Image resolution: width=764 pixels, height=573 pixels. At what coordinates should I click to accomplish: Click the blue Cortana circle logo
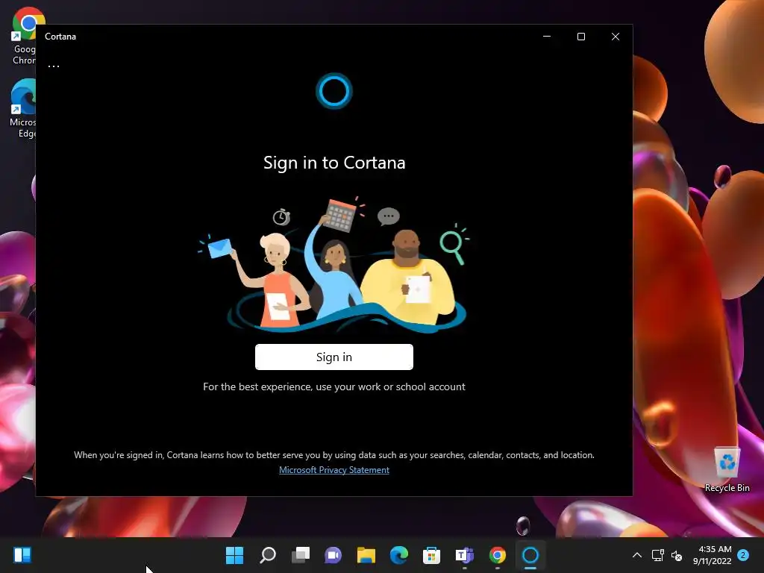click(334, 91)
